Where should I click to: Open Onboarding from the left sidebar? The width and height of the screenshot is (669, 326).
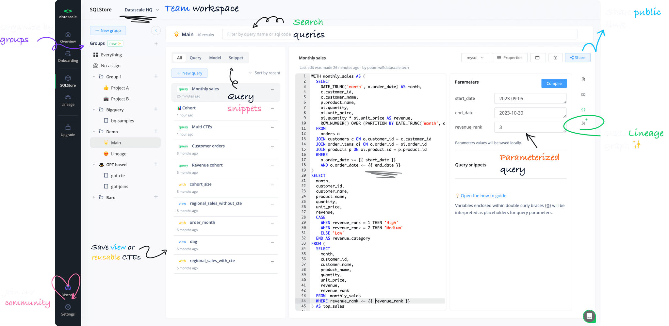(68, 56)
